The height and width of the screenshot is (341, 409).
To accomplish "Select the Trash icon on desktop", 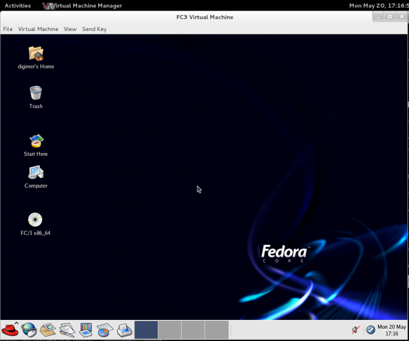I will click(36, 93).
